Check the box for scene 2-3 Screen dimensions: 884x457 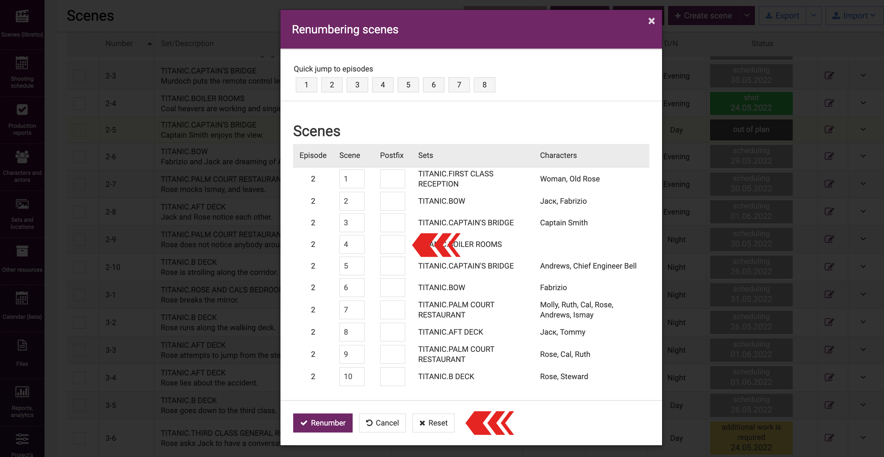[79, 76]
